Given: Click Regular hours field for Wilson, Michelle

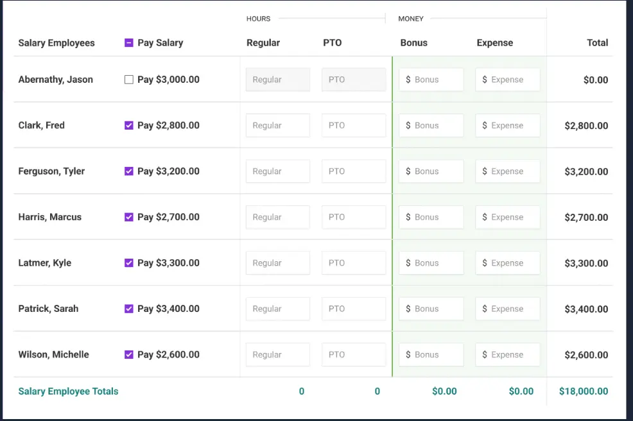Looking at the screenshot, I should (x=278, y=354).
